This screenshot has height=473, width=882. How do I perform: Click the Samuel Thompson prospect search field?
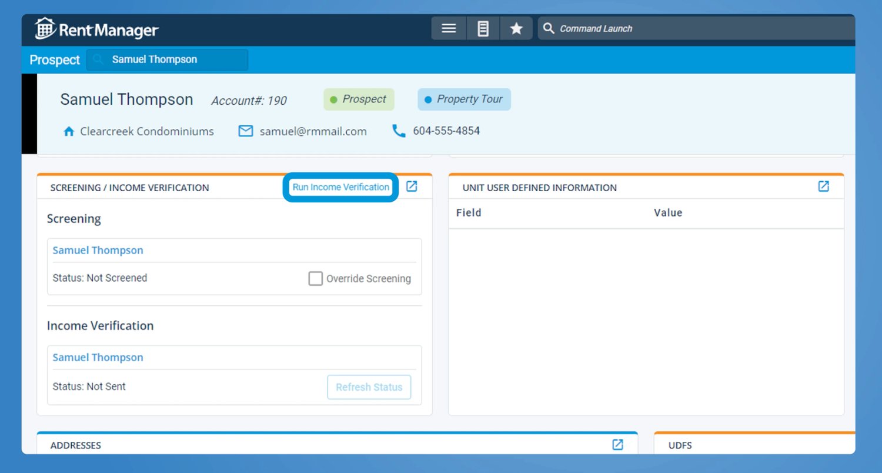coord(168,59)
